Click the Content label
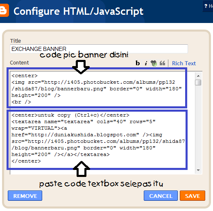The width and height of the screenshot is (213, 211). pyautogui.click(x=19, y=63)
